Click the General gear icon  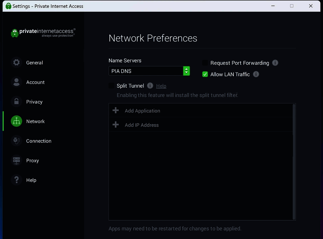16,63
